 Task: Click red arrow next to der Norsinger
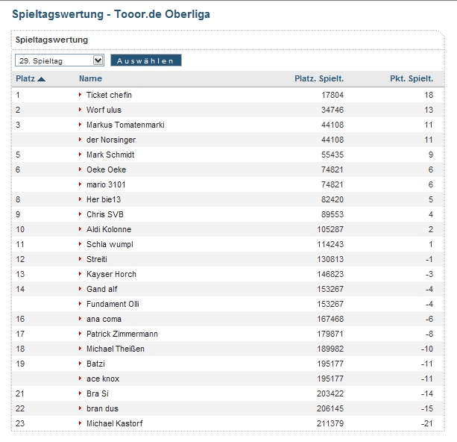(x=81, y=140)
